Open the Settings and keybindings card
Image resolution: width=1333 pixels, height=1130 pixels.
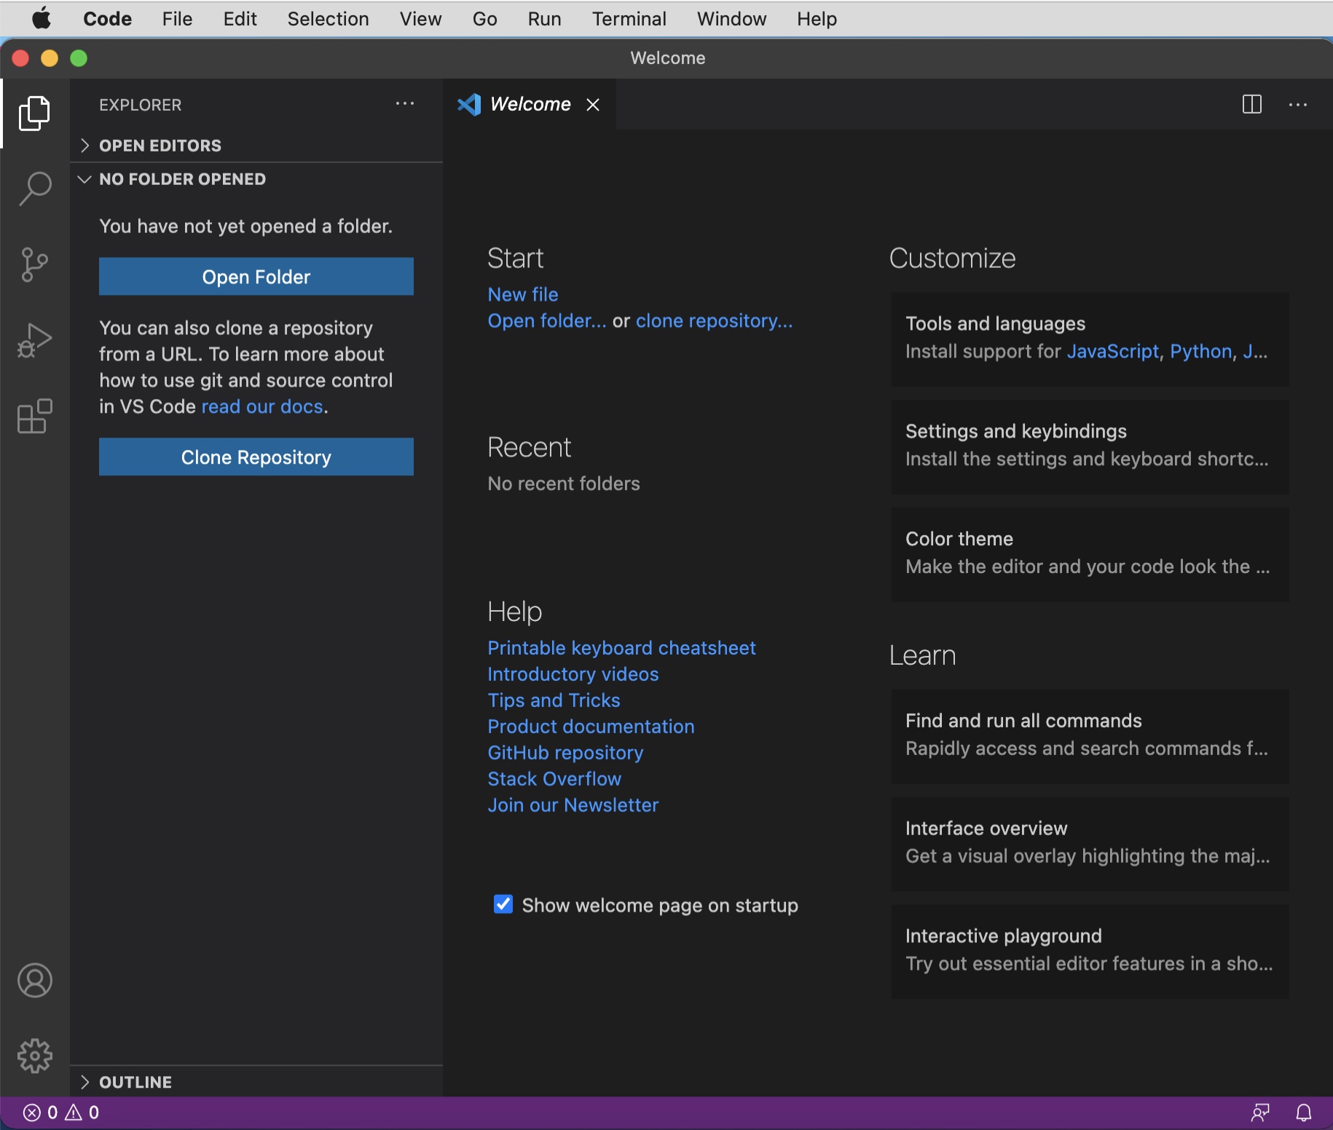1090,447
